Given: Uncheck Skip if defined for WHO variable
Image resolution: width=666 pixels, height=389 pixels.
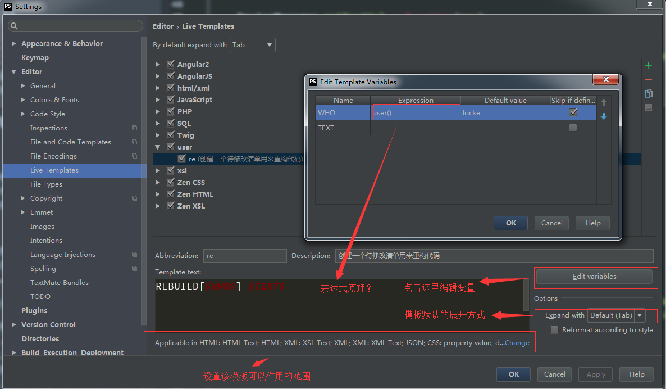Looking at the screenshot, I should point(573,112).
